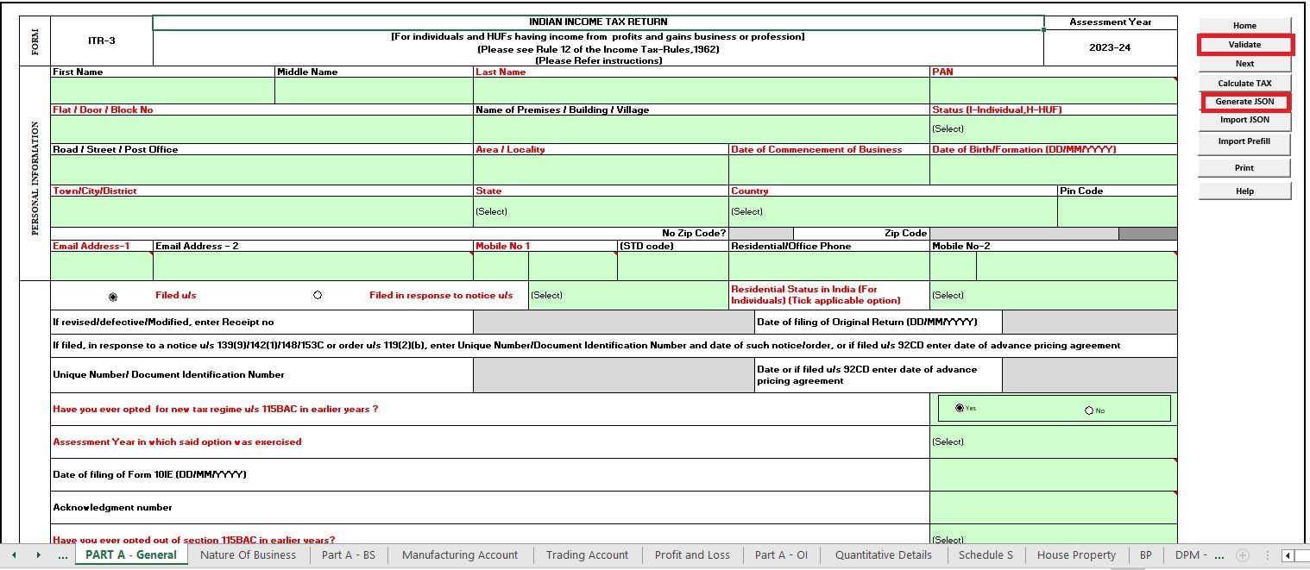Click the Unique Number/Document Identification Number cell

click(614, 374)
